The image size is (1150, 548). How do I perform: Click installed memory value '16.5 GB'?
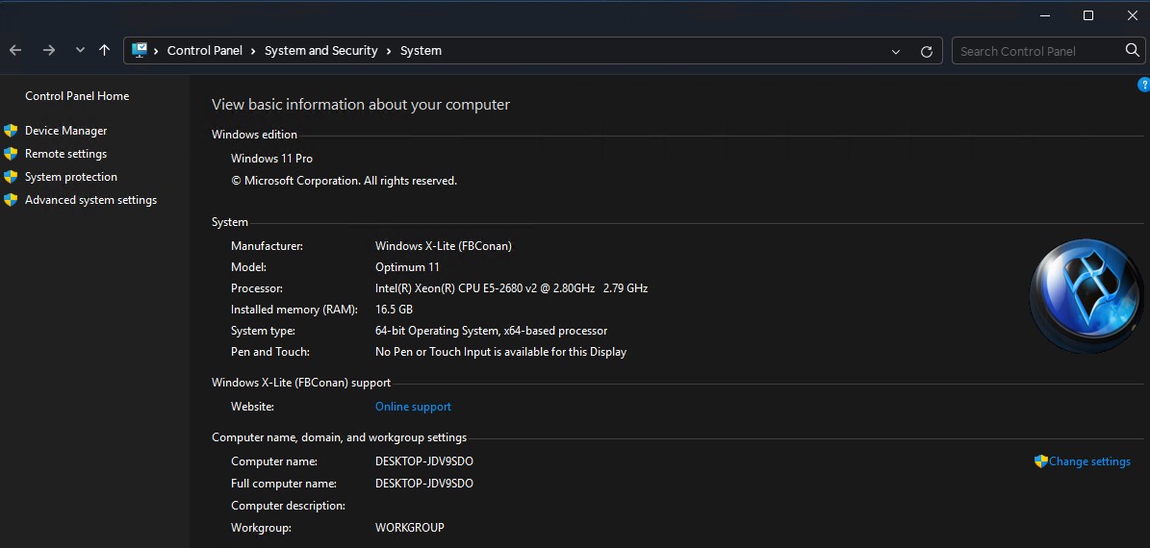pyautogui.click(x=394, y=310)
